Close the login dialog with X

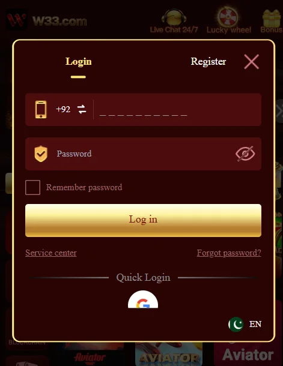coord(251,62)
